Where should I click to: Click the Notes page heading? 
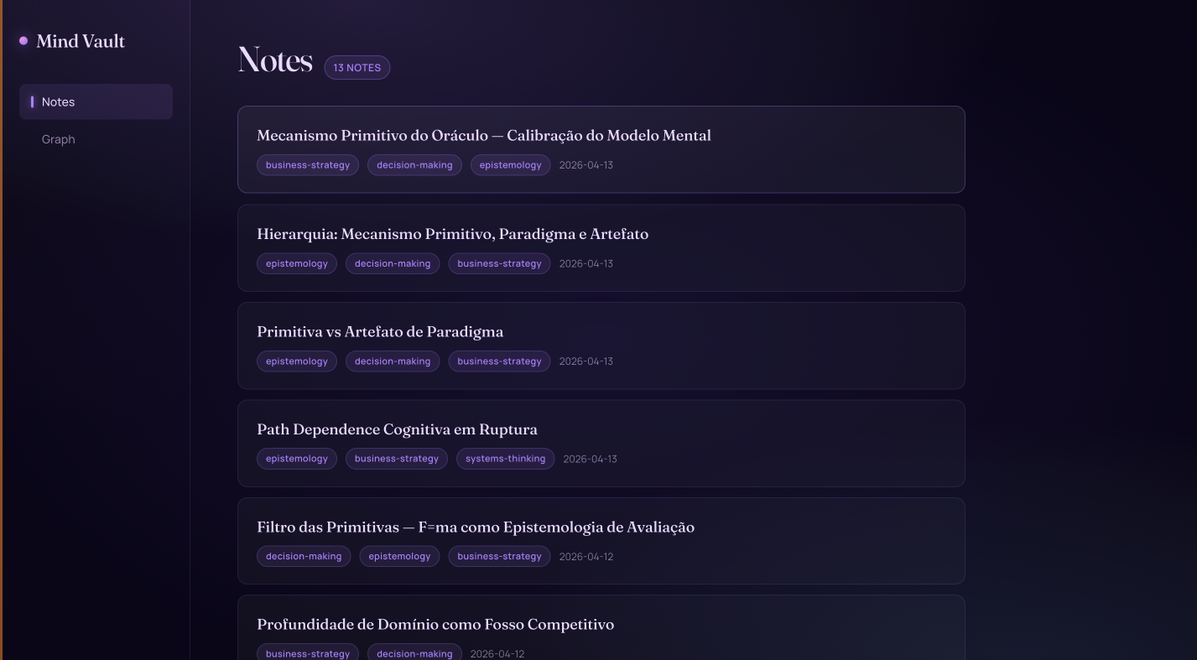pos(274,59)
